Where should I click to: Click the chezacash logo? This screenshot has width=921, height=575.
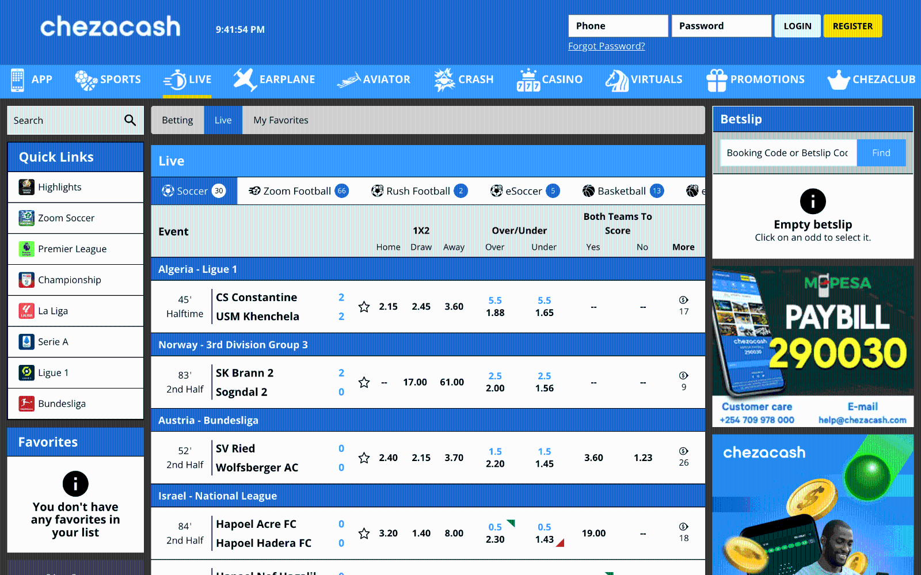(x=110, y=27)
